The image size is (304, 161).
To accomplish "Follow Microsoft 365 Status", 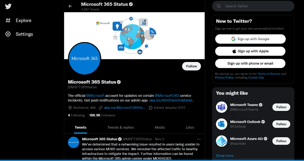I will pyautogui.click(x=191, y=66).
